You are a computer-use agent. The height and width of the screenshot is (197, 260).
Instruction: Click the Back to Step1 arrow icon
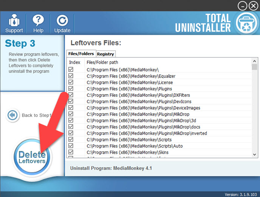tap(12, 115)
